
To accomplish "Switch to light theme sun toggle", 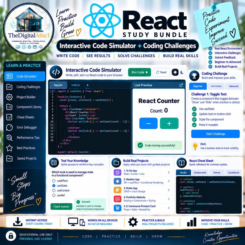I will pos(175,72).
